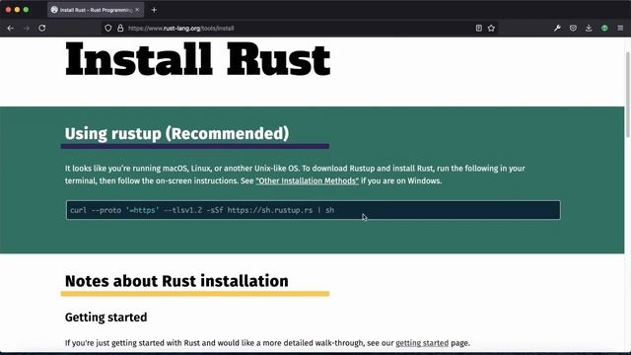
Task: Bookmark this page with the star icon
Action: click(491, 29)
